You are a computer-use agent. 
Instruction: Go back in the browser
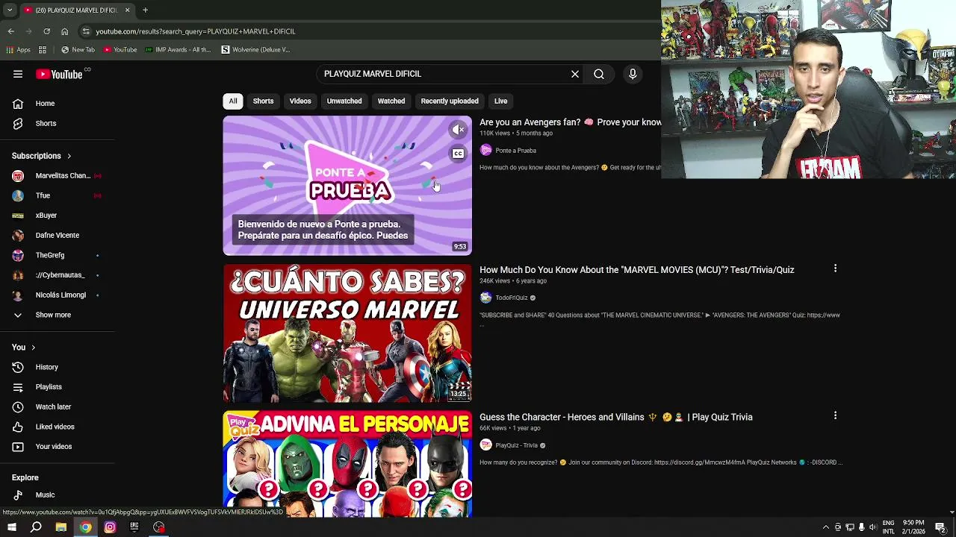point(10,31)
